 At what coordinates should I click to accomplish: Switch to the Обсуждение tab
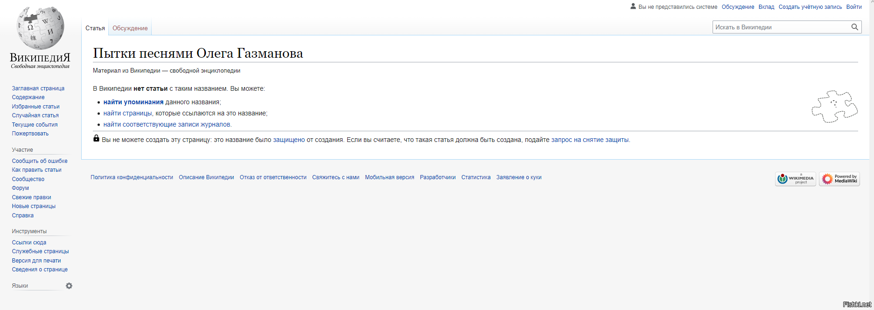coord(130,28)
